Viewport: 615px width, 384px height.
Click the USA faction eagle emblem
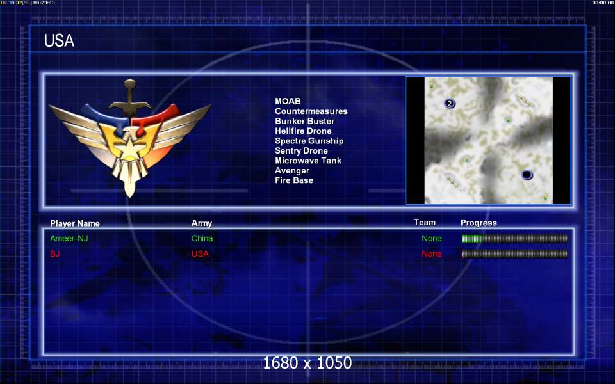(x=130, y=138)
